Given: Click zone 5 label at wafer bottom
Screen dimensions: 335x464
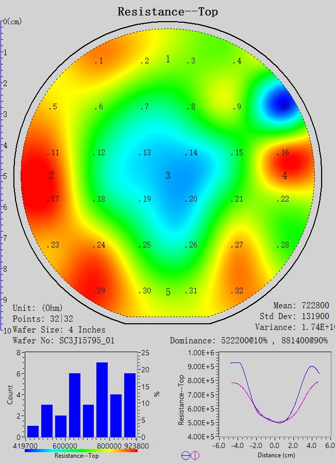Looking at the screenshot, I should coord(167,292).
